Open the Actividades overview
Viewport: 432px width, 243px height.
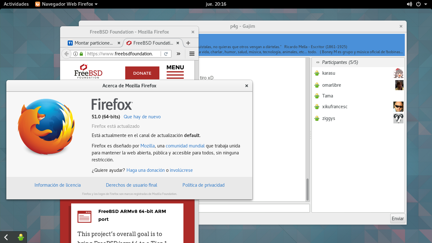[x=16, y=4]
